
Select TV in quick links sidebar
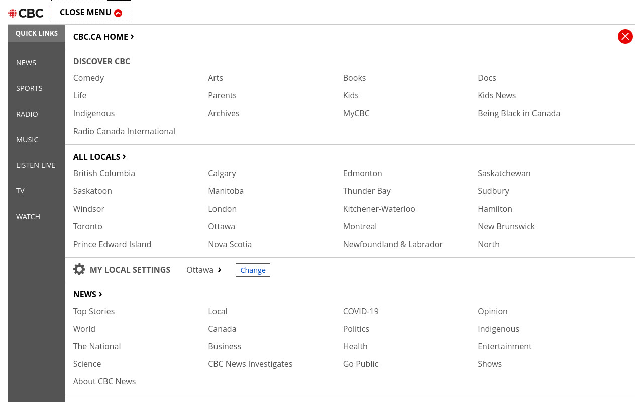click(x=20, y=191)
